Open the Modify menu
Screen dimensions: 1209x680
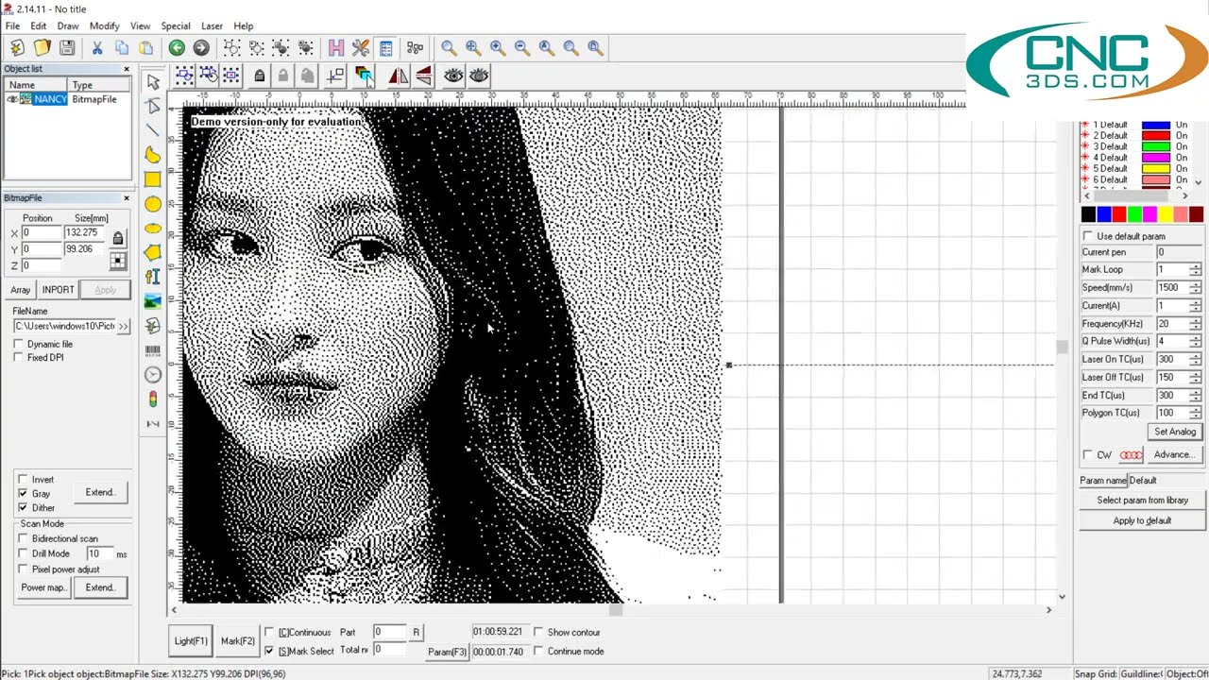tap(105, 26)
